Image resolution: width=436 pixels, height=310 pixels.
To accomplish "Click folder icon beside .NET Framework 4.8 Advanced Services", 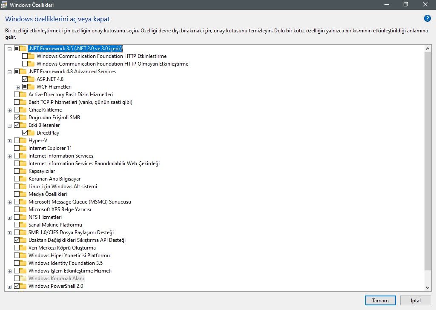I will 23,72.
